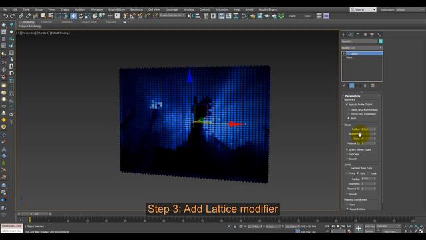Open the Rendered Frame Window icon
The height and width of the screenshot is (240, 426).
pos(260,16)
